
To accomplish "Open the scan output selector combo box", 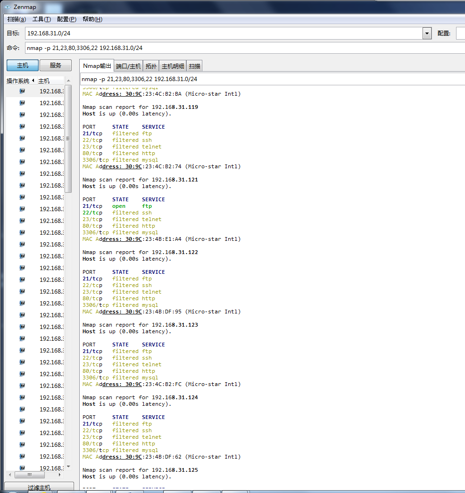I will (273, 79).
